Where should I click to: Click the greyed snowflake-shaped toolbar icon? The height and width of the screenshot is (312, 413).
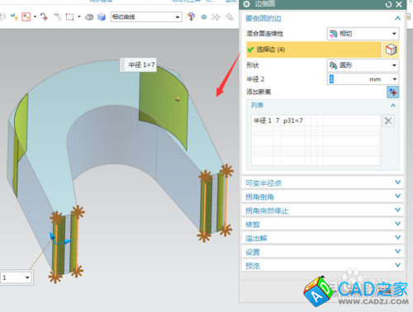(216, 17)
